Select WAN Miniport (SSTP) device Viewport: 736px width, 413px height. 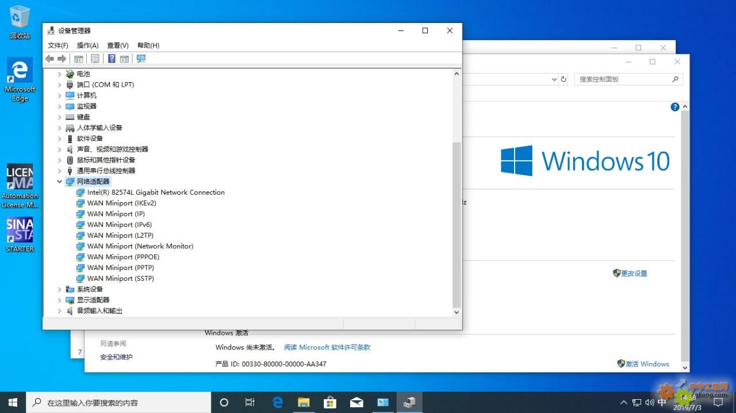tap(115, 279)
